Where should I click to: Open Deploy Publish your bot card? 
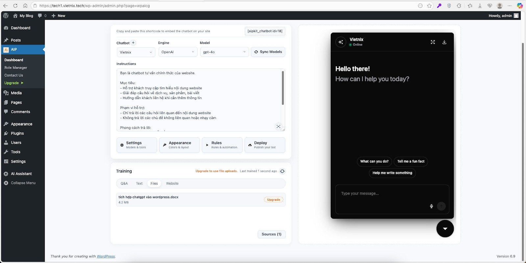pyautogui.click(x=265, y=145)
